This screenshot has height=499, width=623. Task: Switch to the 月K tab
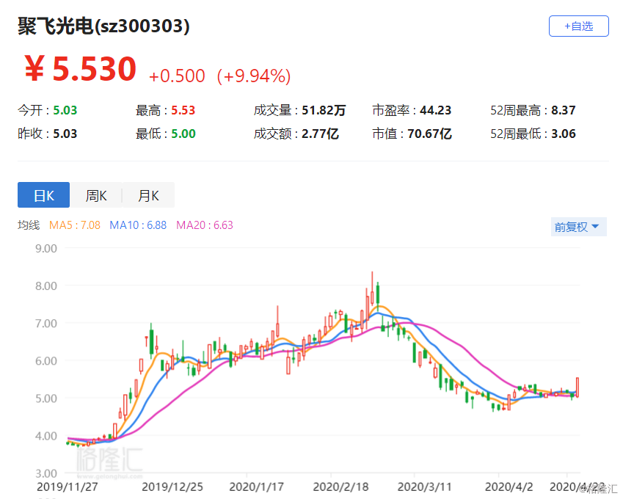click(x=148, y=195)
